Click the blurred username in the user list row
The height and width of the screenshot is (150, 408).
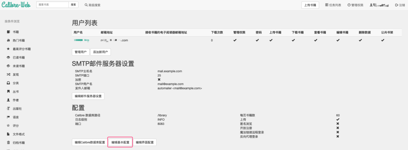81,40
